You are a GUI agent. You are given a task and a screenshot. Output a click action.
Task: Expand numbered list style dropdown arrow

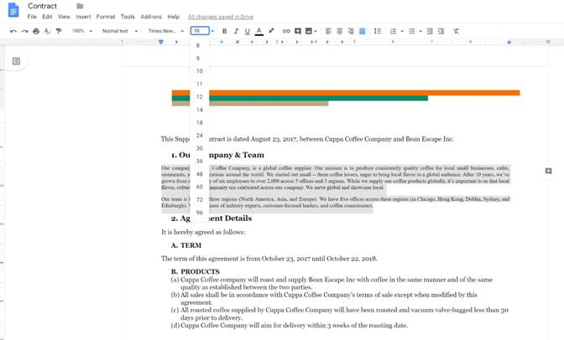point(402,31)
